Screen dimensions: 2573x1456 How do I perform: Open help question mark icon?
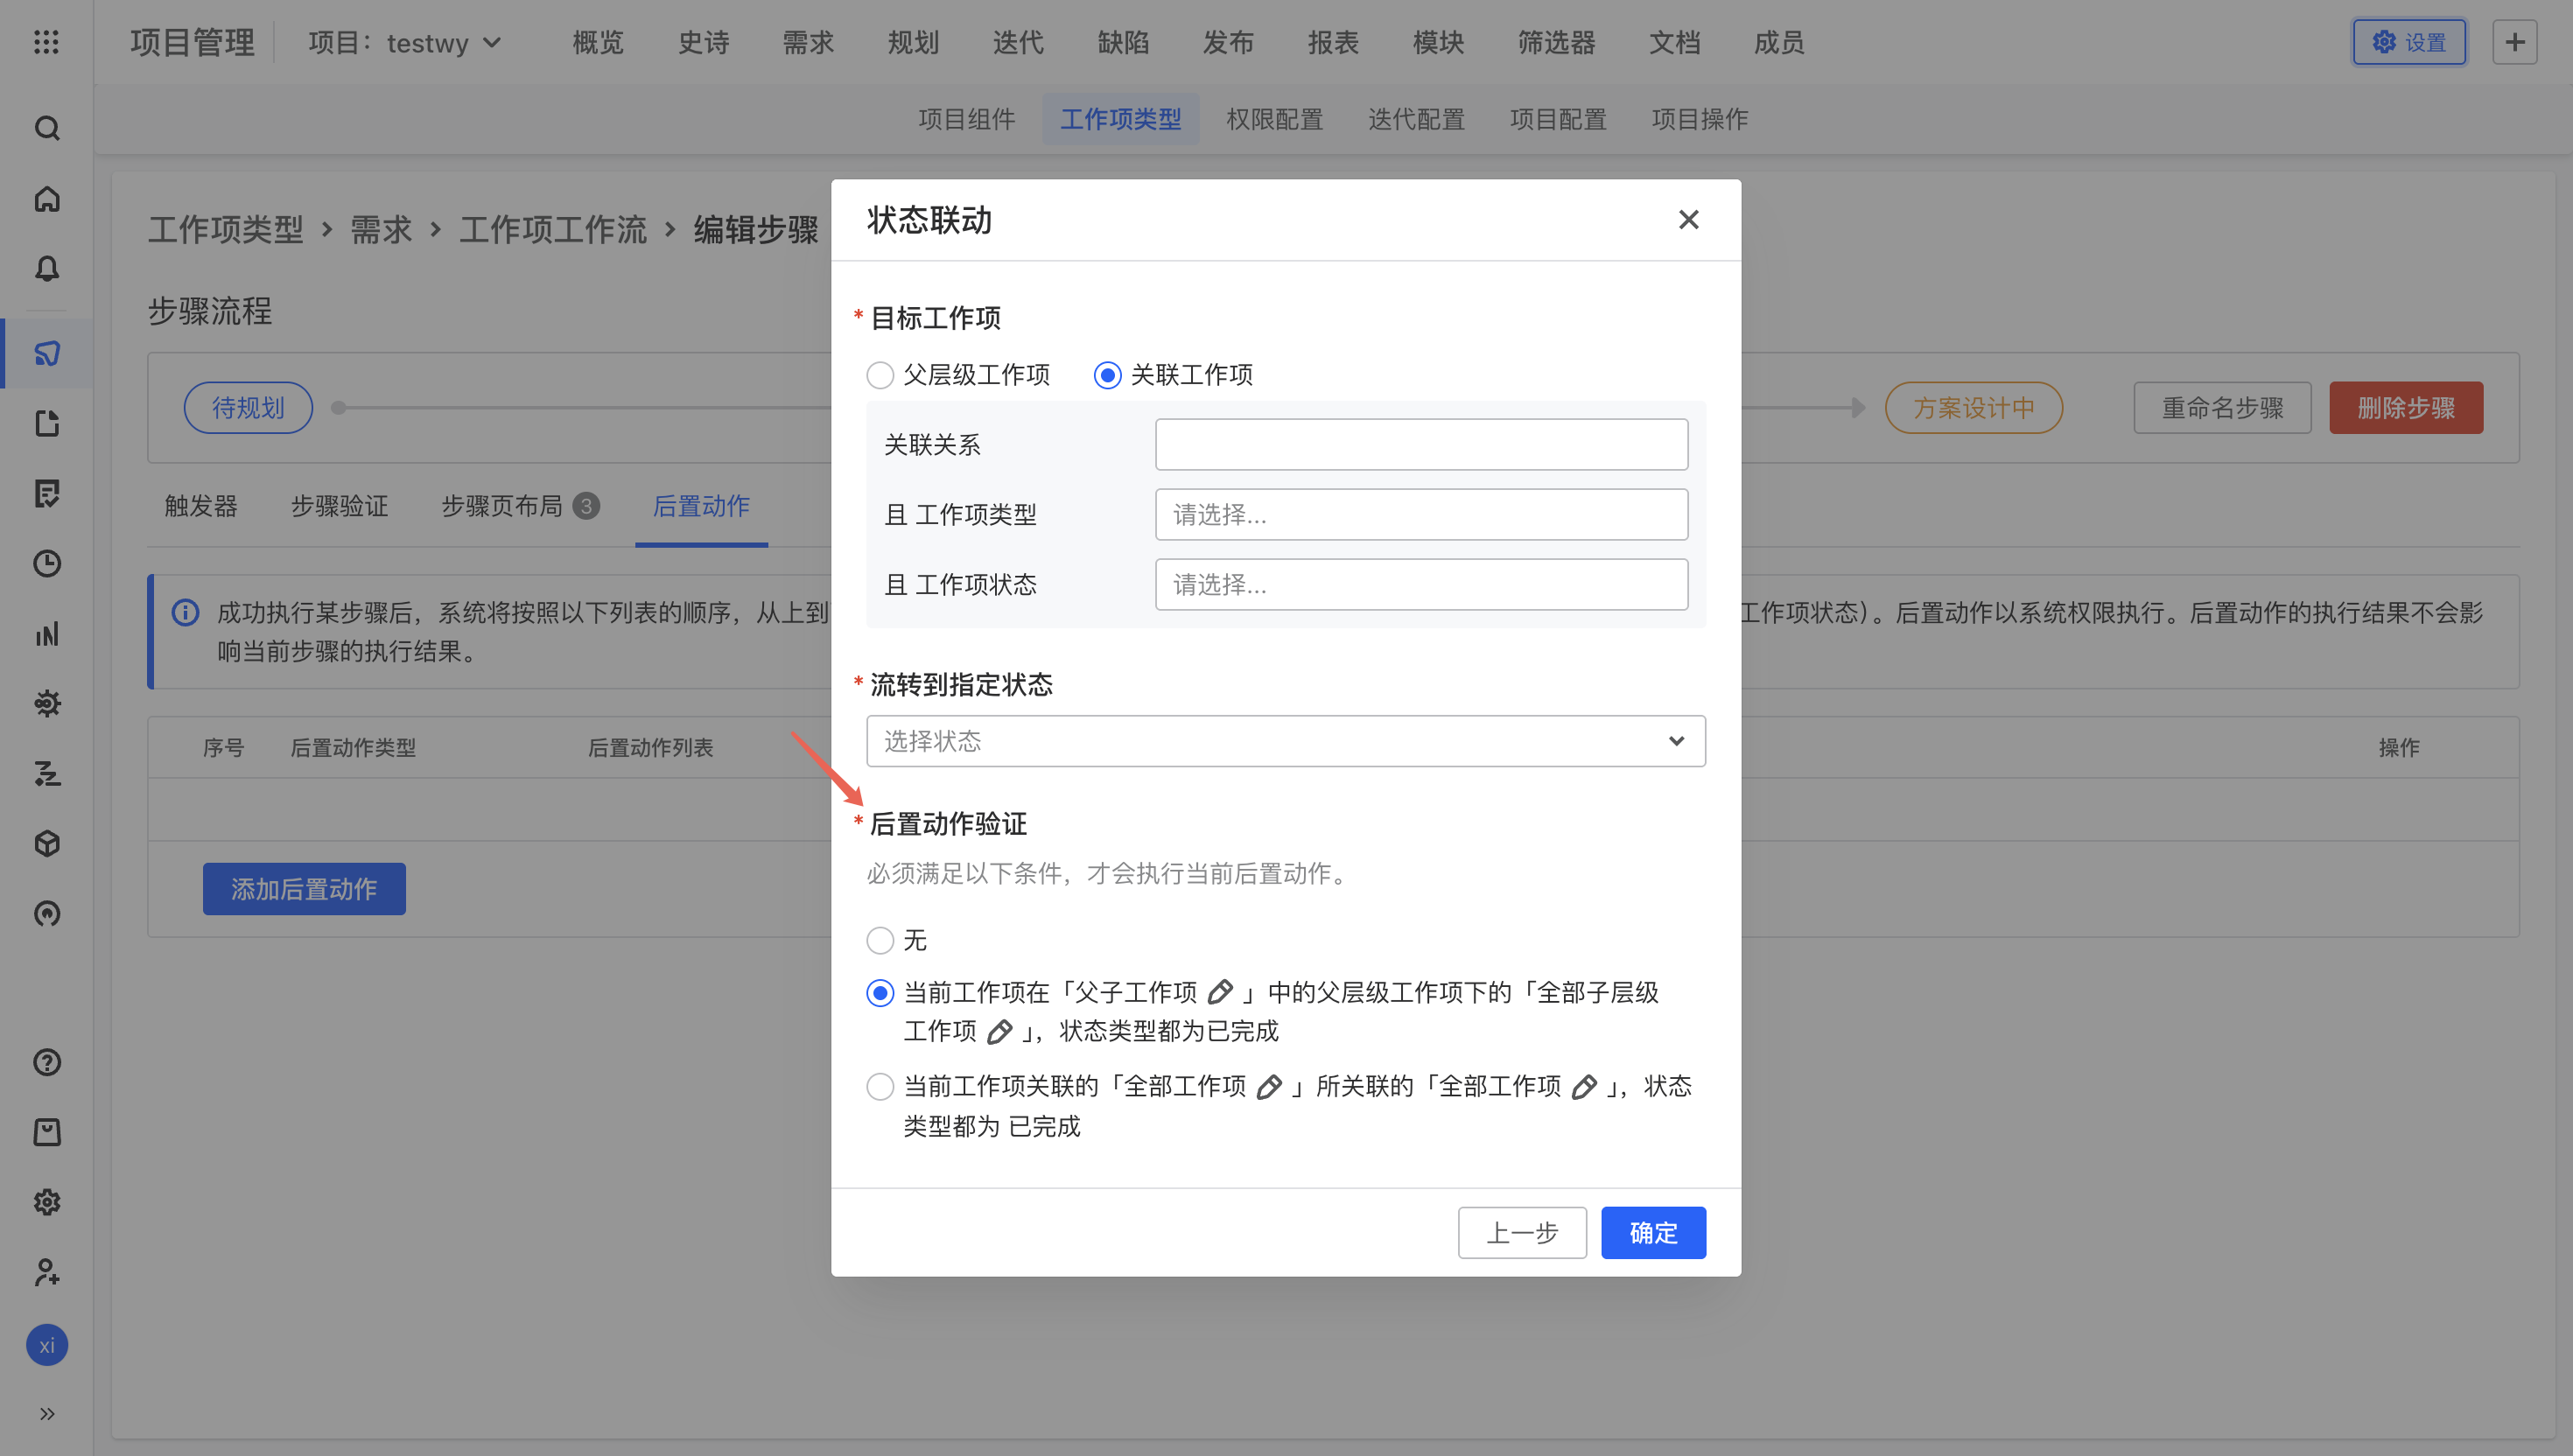click(x=47, y=1062)
